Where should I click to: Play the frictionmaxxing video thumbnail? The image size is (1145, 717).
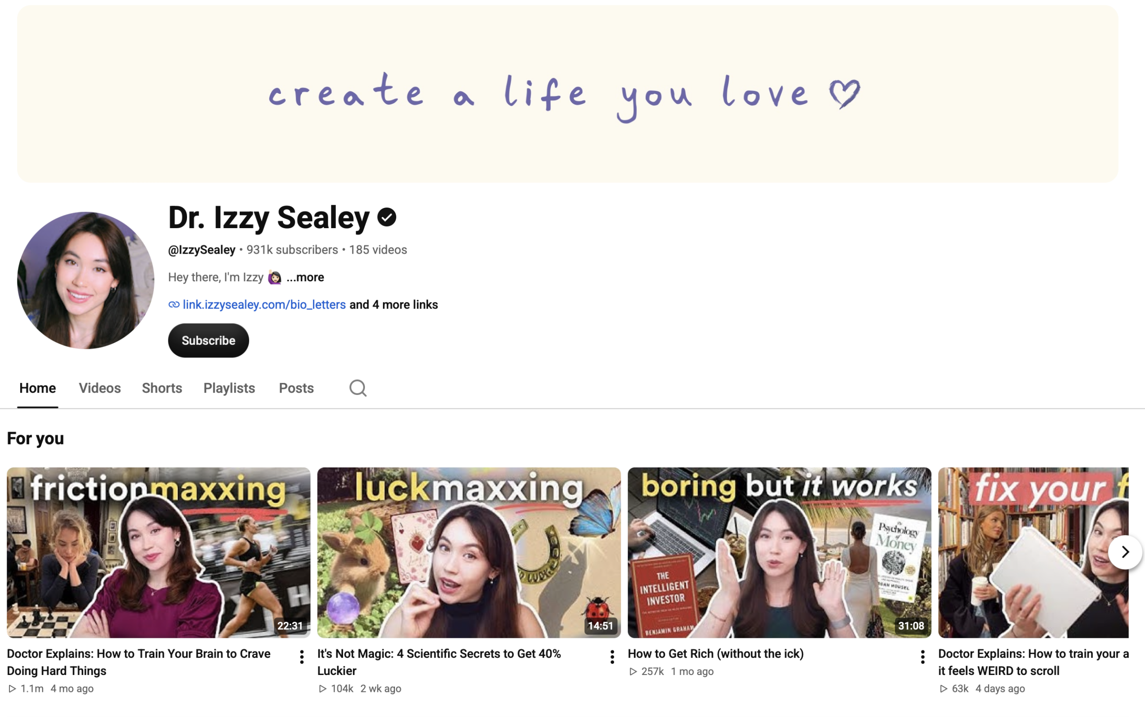pyautogui.click(x=158, y=552)
